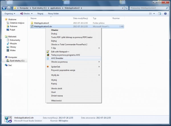Click the Notepad++ icon in context menu
171x126 pixels.
48,51
